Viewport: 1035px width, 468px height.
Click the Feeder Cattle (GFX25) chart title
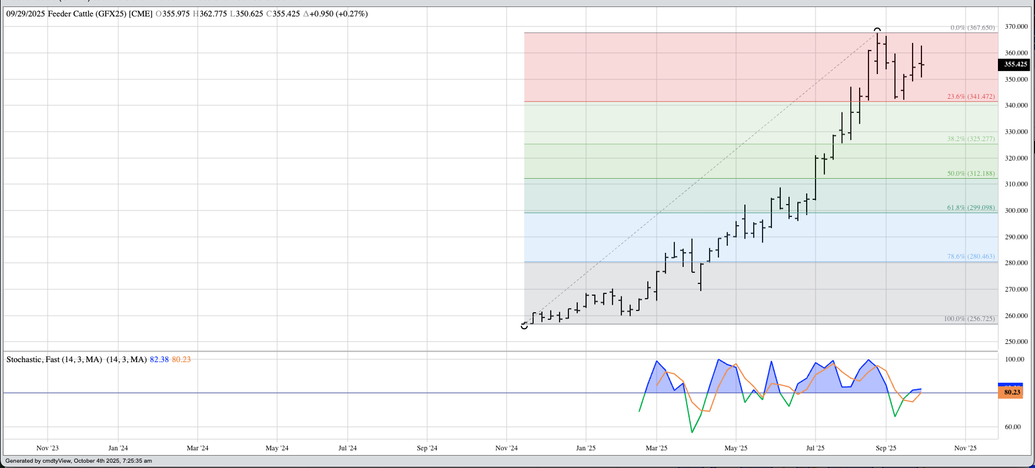click(100, 14)
